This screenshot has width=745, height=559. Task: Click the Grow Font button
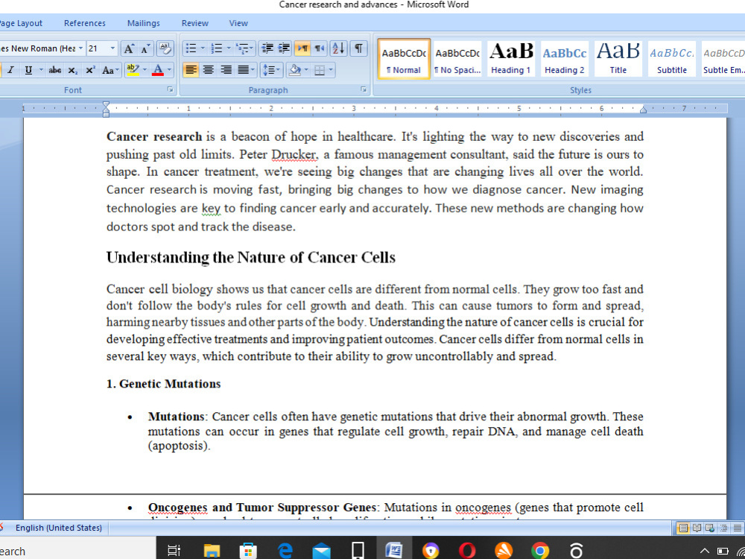pyautogui.click(x=128, y=48)
